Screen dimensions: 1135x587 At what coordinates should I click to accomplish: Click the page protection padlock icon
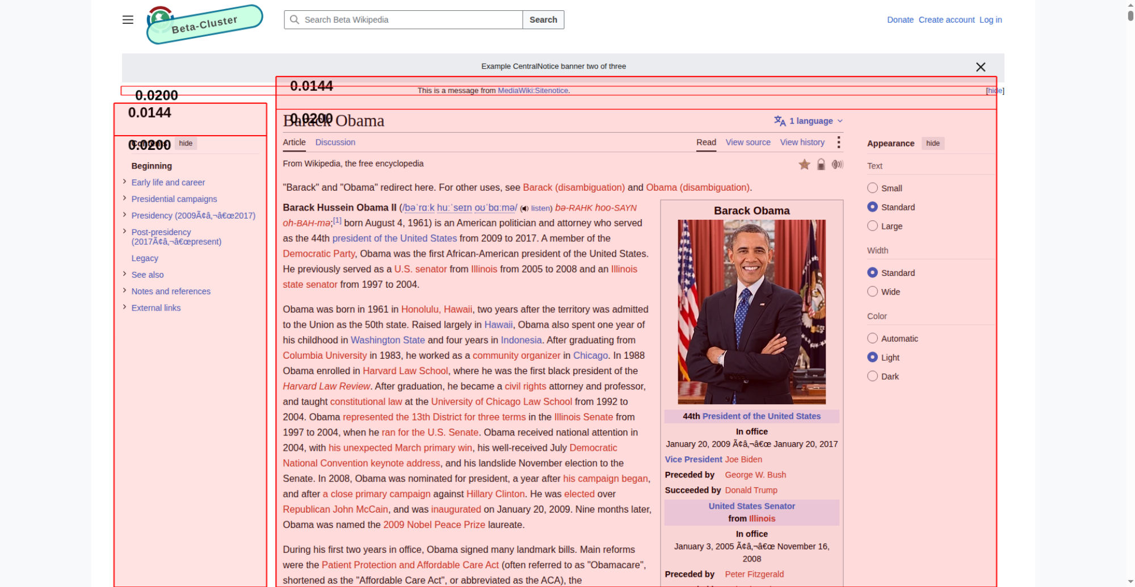(821, 164)
